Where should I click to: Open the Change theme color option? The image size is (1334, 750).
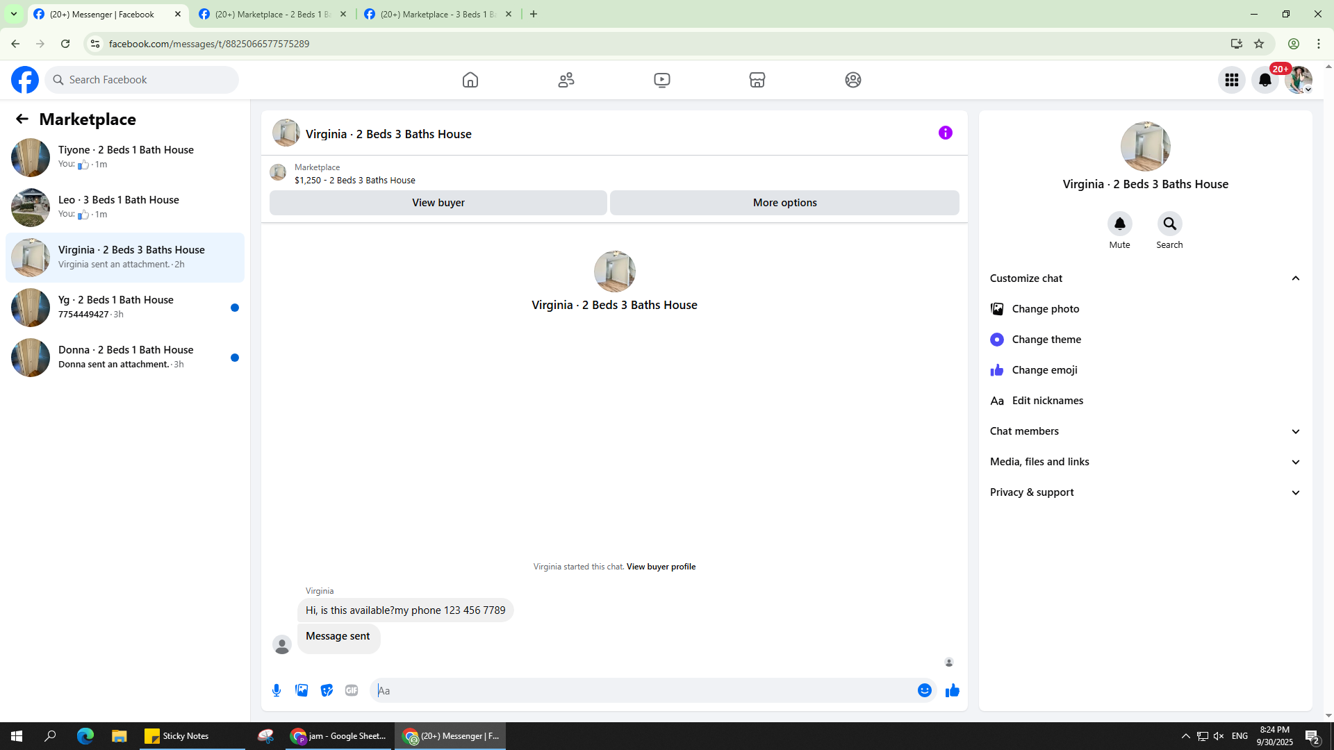tap(1046, 340)
